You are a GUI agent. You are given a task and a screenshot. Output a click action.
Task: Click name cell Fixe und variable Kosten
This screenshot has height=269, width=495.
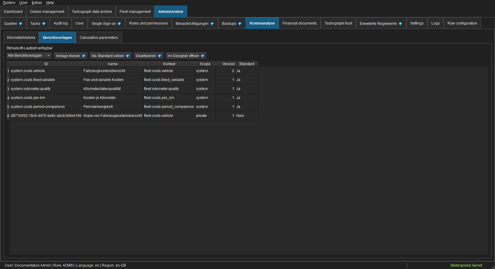(x=113, y=80)
